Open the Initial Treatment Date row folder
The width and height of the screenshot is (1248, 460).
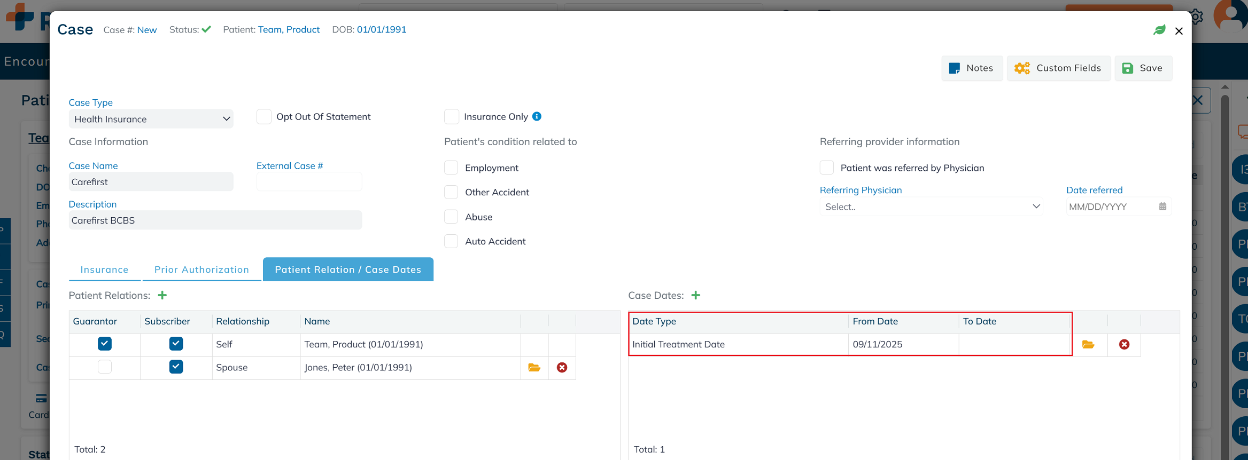[x=1088, y=345]
